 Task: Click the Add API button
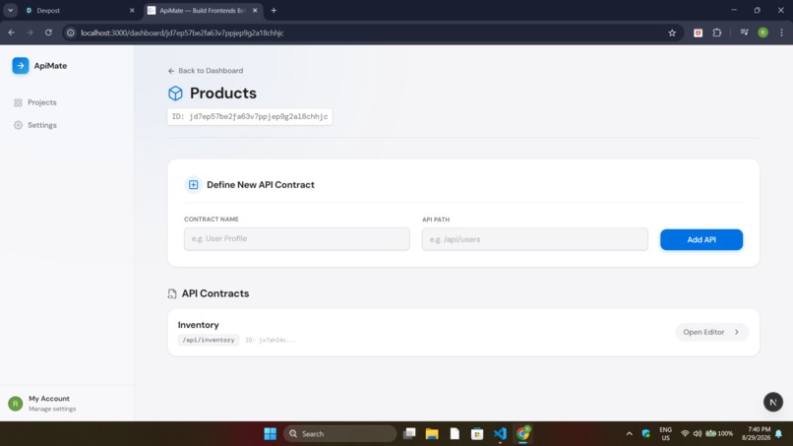(x=701, y=240)
